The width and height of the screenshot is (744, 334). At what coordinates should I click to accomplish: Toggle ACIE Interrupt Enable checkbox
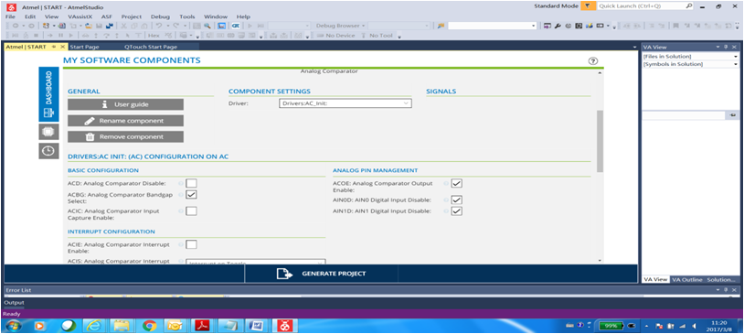[x=191, y=244]
